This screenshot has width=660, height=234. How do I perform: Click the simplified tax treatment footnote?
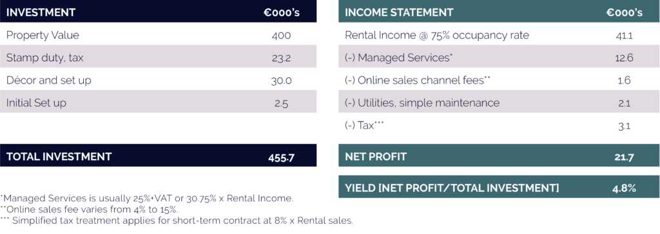click(x=177, y=220)
